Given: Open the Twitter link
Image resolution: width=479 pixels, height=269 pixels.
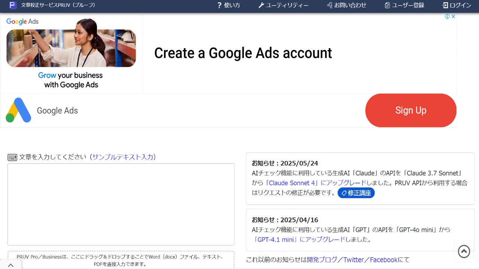Looking at the screenshot, I should tap(354, 260).
